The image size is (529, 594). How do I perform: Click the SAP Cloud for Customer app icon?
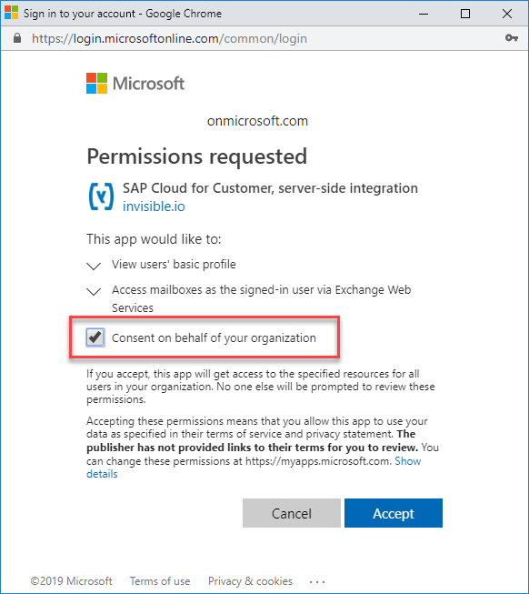coord(101,196)
